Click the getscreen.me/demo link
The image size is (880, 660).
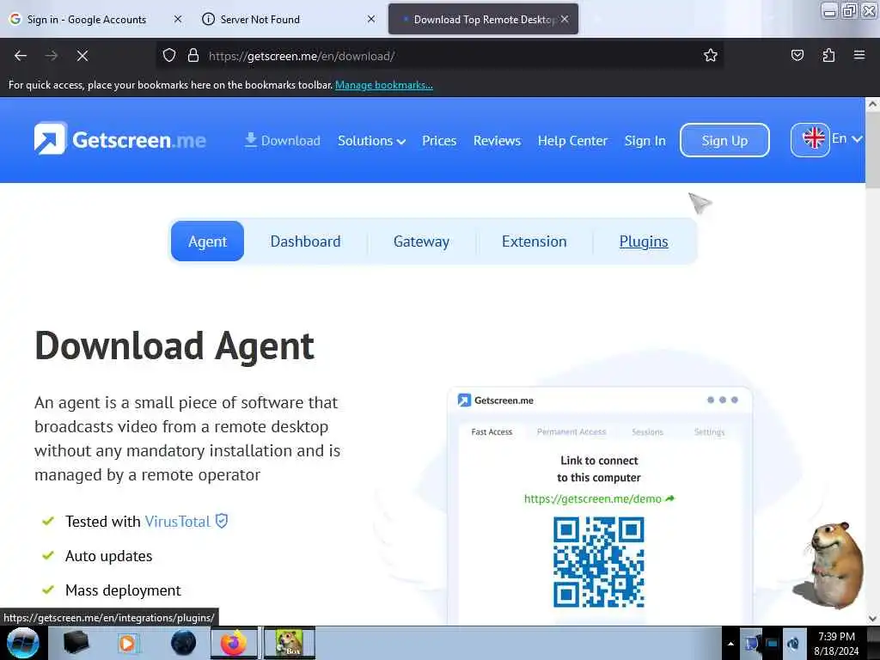point(599,498)
